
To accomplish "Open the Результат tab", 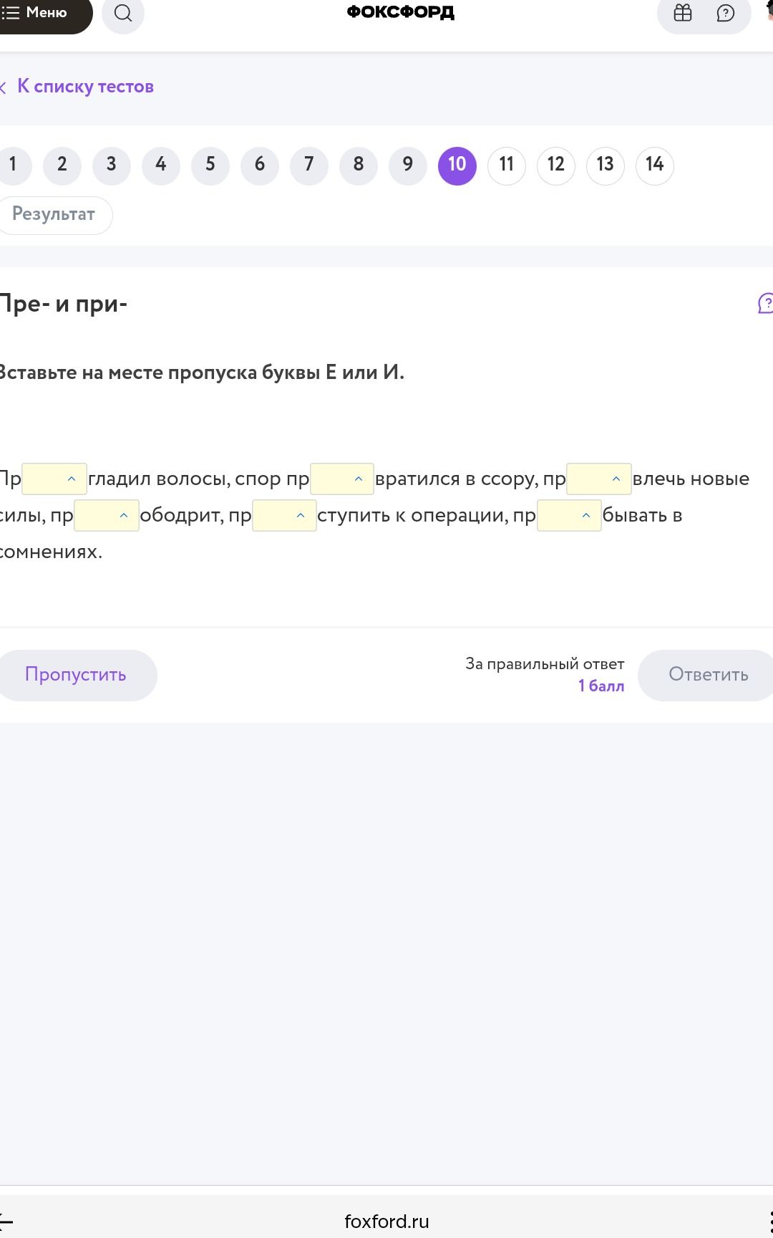I will click(x=54, y=215).
